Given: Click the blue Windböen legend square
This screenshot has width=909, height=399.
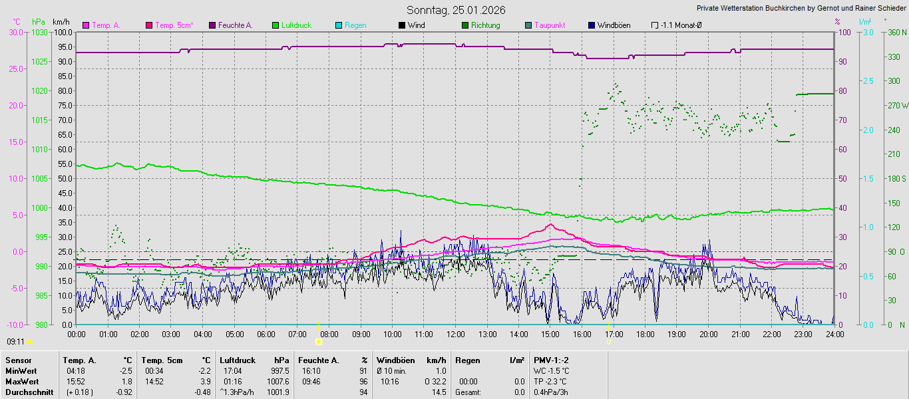Looking at the screenshot, I should [x=592, y=25].
